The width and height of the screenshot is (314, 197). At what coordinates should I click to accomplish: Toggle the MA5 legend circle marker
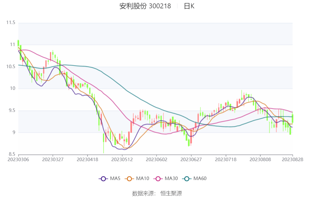[104, 178]
